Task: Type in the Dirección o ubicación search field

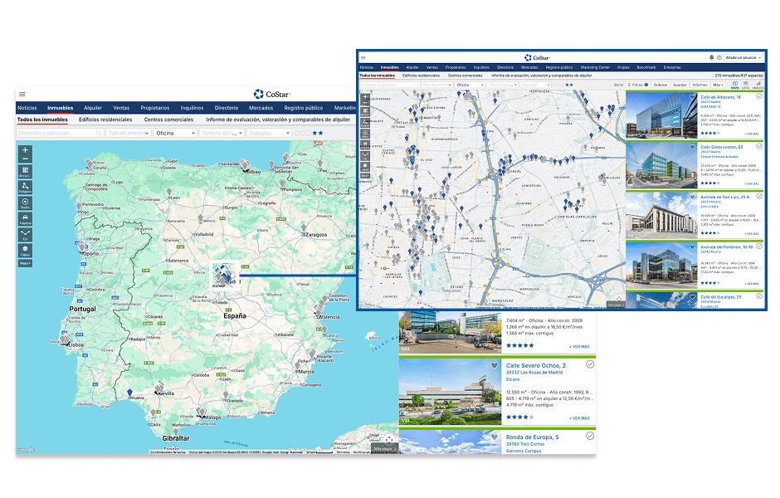Action: tap(58, 133)
